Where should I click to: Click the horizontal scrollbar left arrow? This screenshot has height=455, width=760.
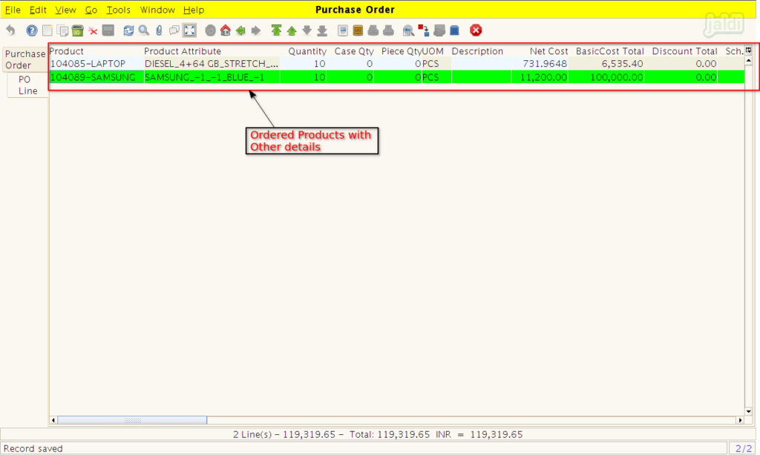[53, 420]
